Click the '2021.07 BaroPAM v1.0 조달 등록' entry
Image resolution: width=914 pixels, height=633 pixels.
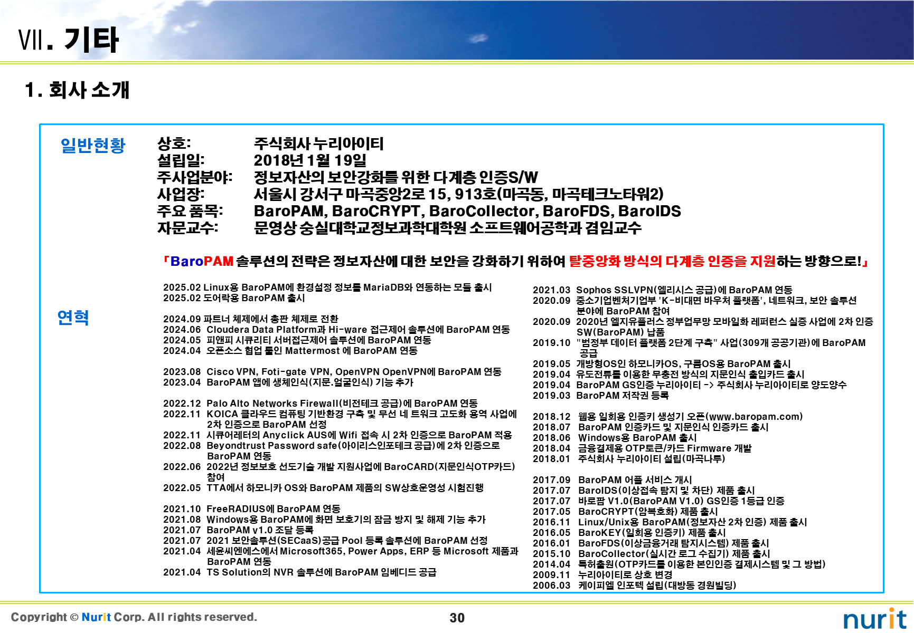click(x=238, y=530)
